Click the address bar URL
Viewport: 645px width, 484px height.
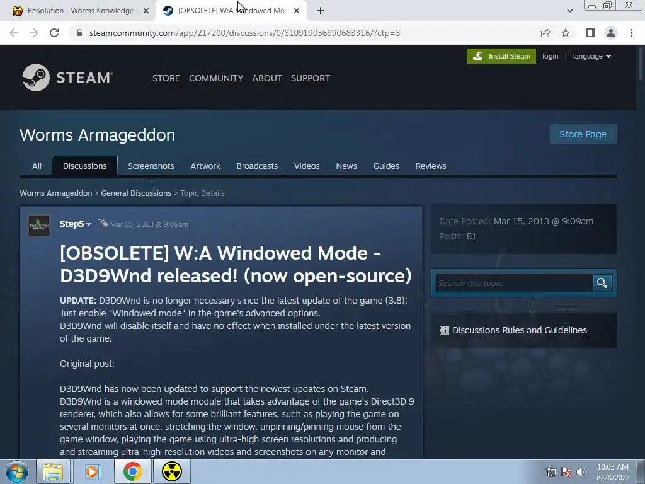click(x=244, y=33)
